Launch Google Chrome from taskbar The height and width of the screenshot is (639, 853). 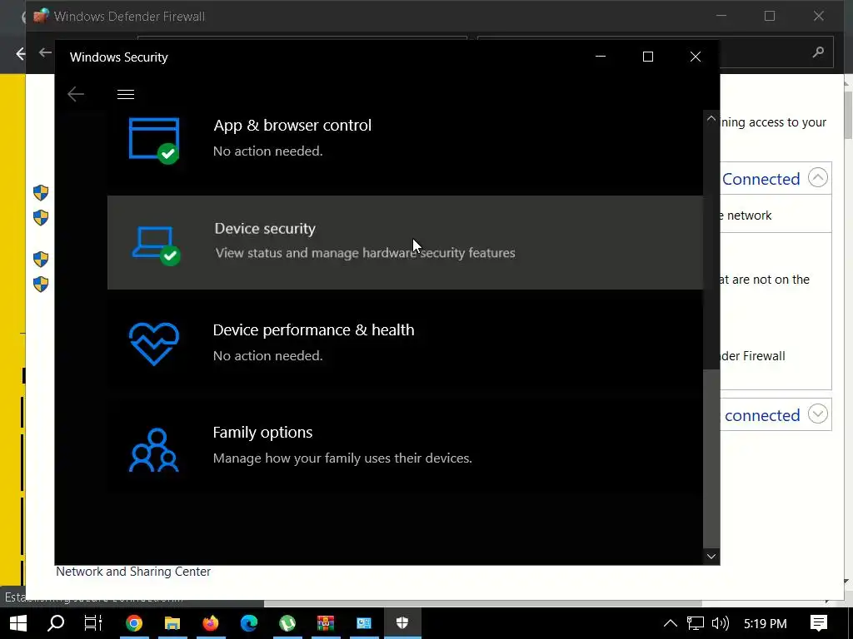(x=134, y=622)
